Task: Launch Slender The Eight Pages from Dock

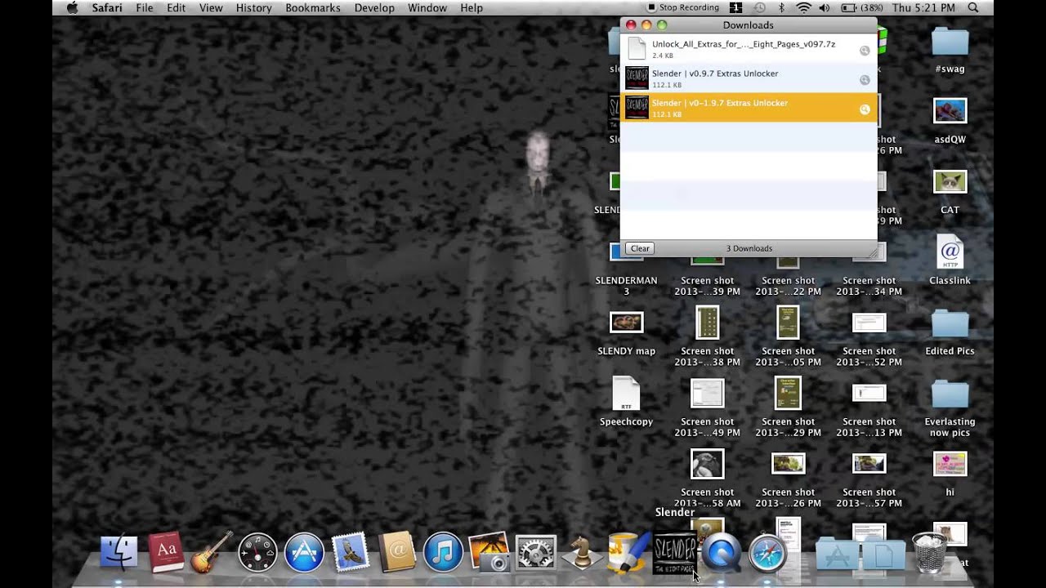Action: pos(675,553)
